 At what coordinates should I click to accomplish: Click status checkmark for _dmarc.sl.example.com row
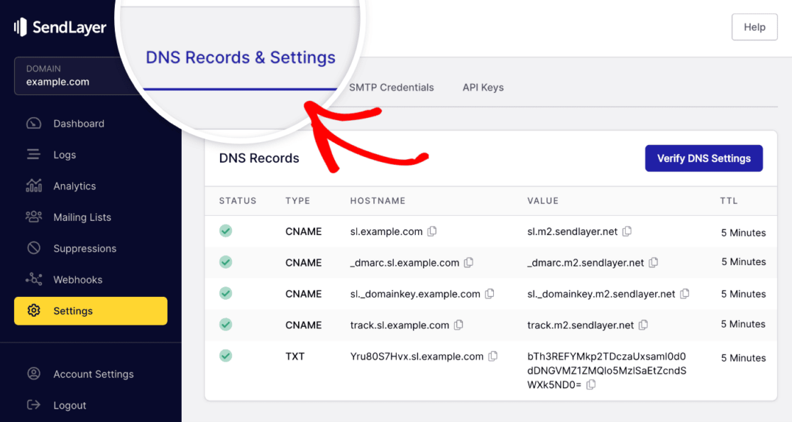(x=226, y=262)
